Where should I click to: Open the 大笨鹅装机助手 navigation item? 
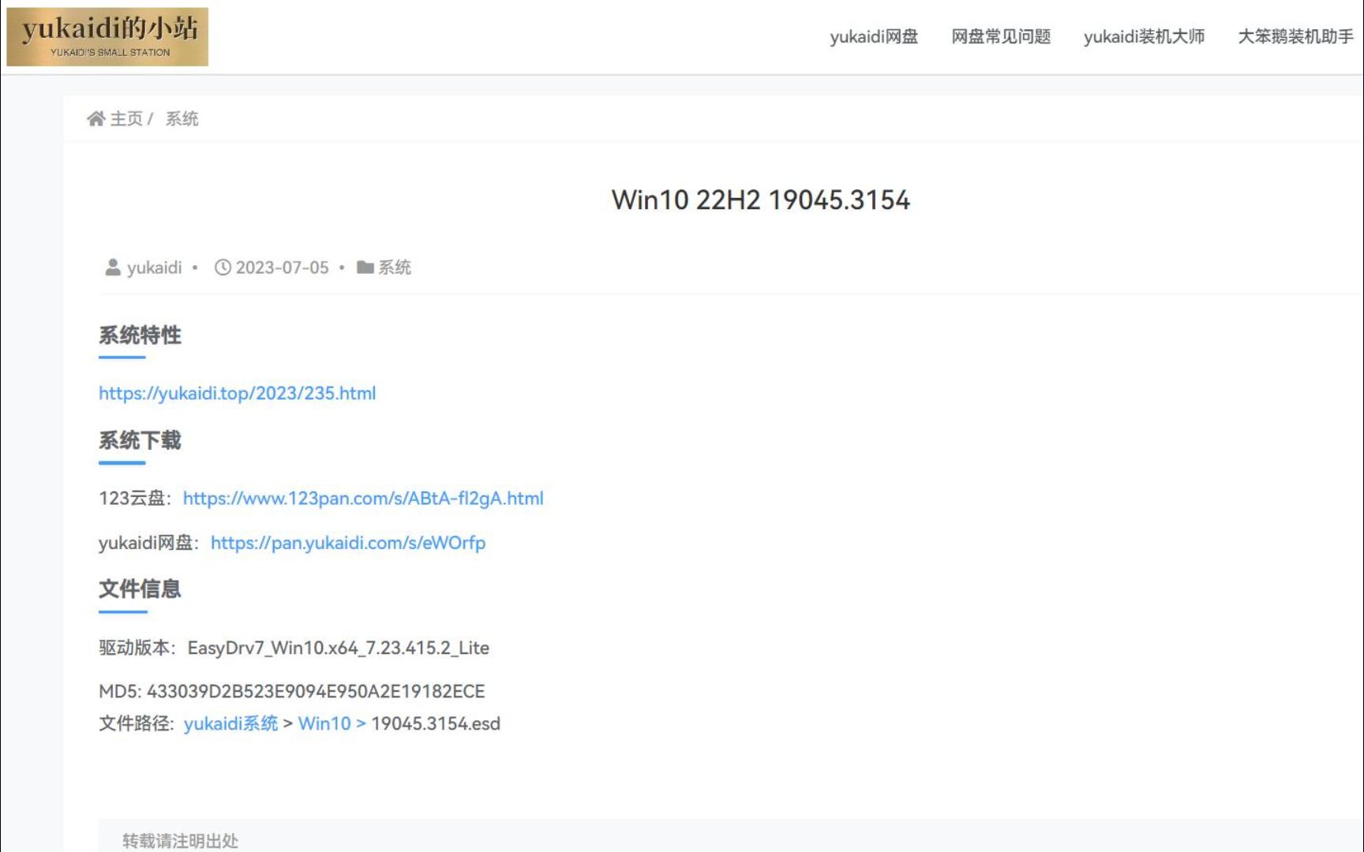[1295, 36]
